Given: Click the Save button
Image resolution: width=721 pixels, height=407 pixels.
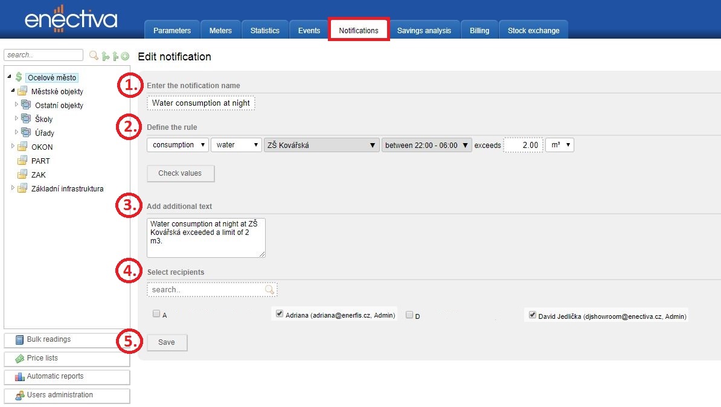Looking at the screenshot, I should point(167,342).
